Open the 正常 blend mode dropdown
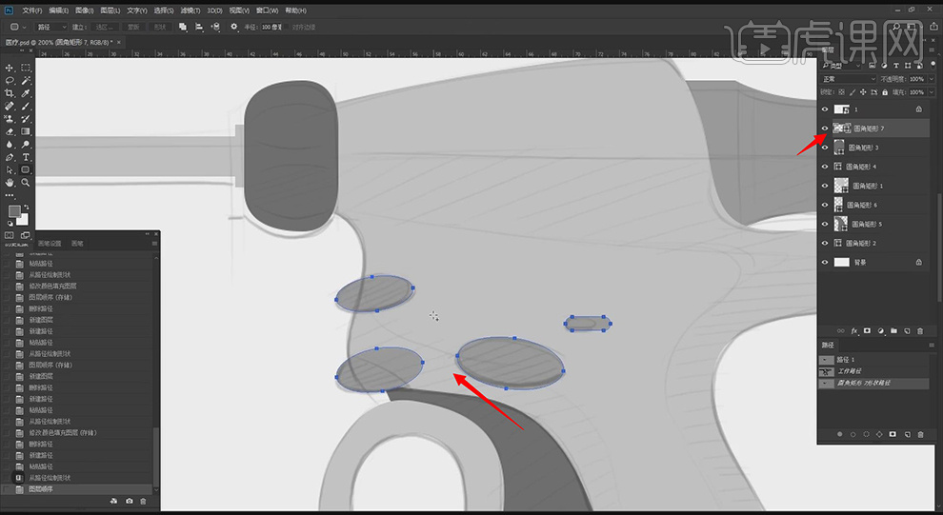The image size is (943, 515). coord(849,79)
